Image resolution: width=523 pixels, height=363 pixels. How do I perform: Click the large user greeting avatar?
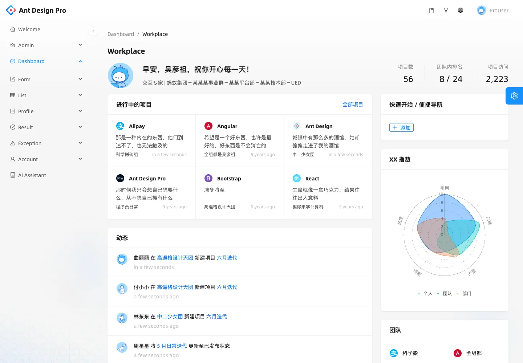tap(121, 76)
